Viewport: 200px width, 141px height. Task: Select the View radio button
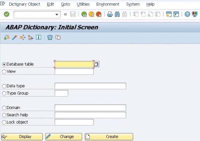click(4, 72)
